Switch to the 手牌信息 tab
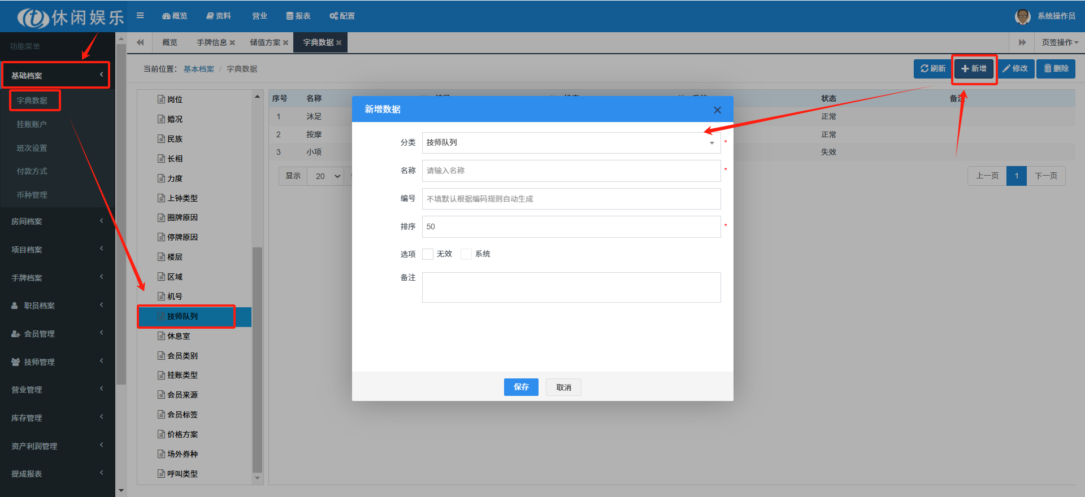 pos(211,42)
